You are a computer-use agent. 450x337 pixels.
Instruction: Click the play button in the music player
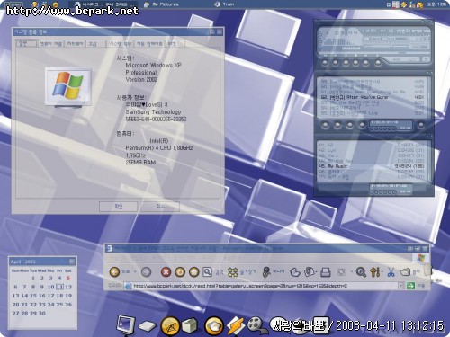pos(335,63)
